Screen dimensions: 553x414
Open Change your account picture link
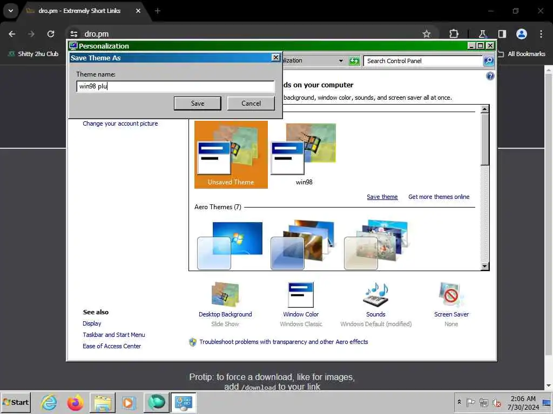120,123
